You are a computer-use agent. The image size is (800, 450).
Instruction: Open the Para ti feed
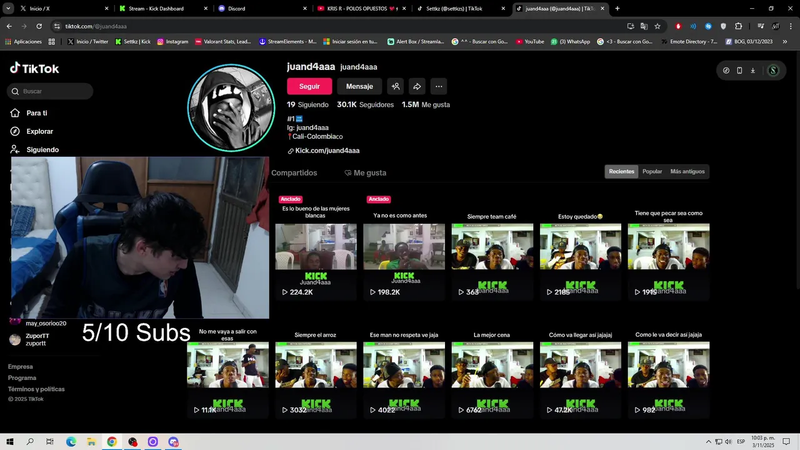[x=29, y=113]
